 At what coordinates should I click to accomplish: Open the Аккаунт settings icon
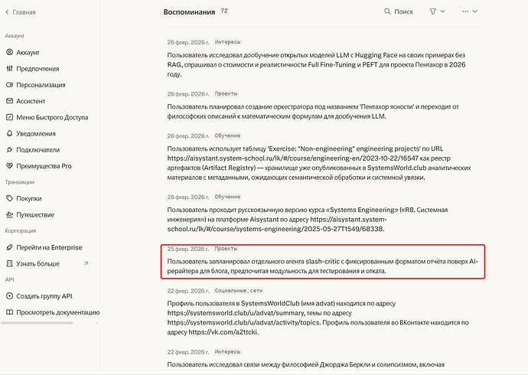coord(9,52)
